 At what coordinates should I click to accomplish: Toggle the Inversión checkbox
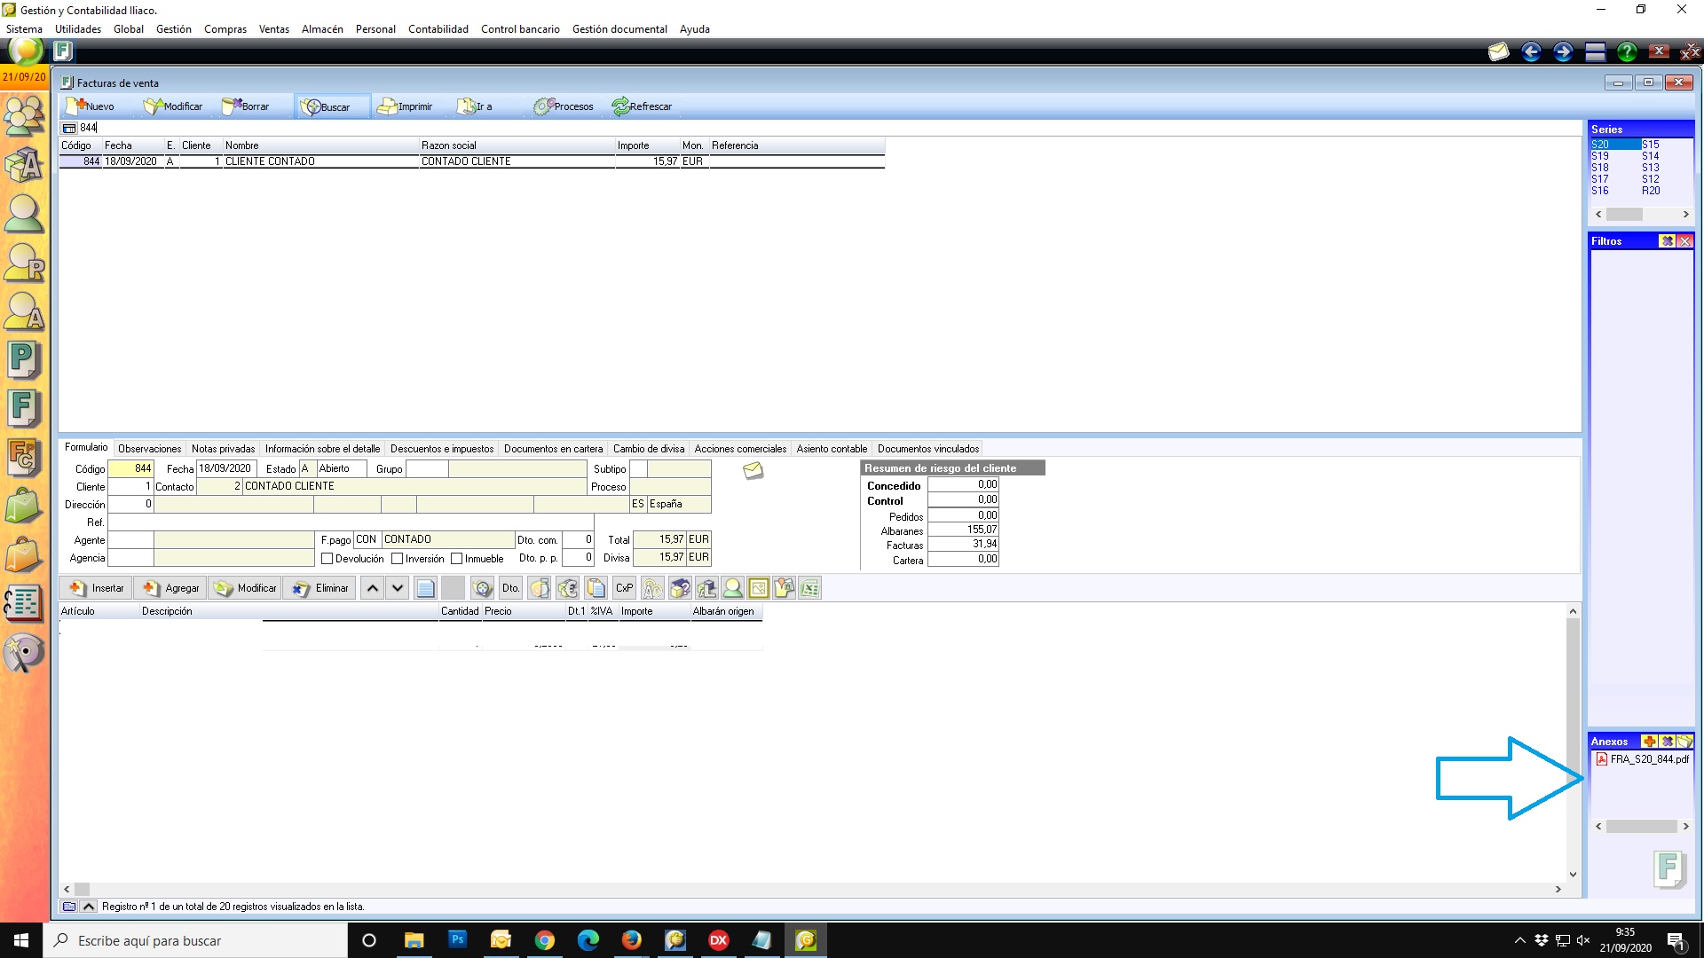(397, 559)
